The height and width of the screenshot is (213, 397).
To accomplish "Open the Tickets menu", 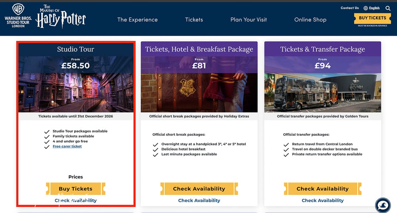I will click(x=194, y=19).
